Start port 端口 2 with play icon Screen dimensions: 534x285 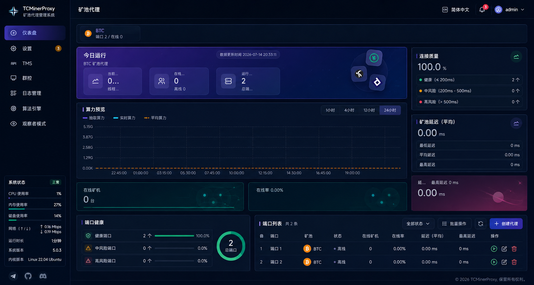tap(494, 262)
